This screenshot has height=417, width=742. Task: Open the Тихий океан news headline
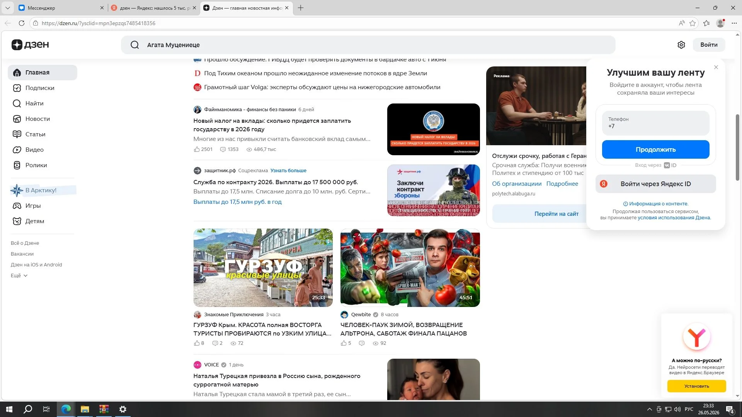point(315,73)
